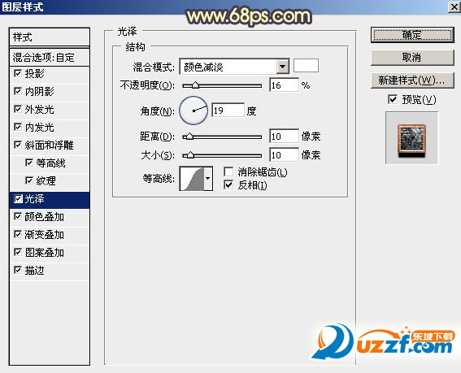461x373 pixels.
Task: Toggle the 纹理 texture checkbox
Action: 28,180
